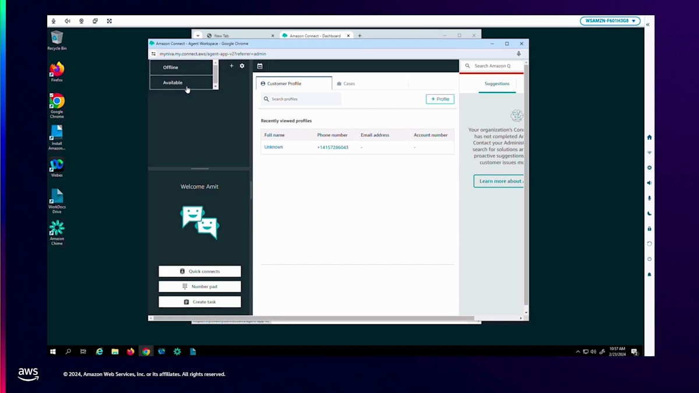Click the Full name column header
The height and width of the screenshot is (393, 699).
coord(274,135)
